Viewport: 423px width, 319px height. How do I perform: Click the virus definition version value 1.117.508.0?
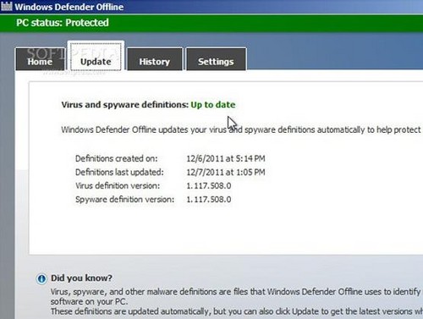click(209, 186)
